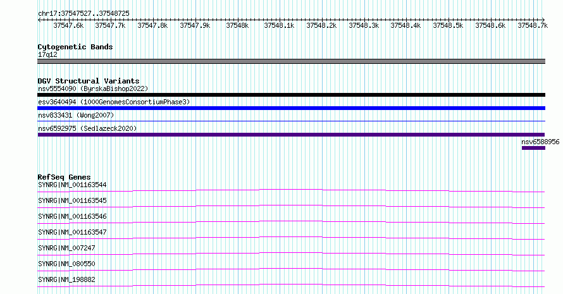Open the DGV Structural Variants track title
The image size is (563, 294).
[89, 81]
